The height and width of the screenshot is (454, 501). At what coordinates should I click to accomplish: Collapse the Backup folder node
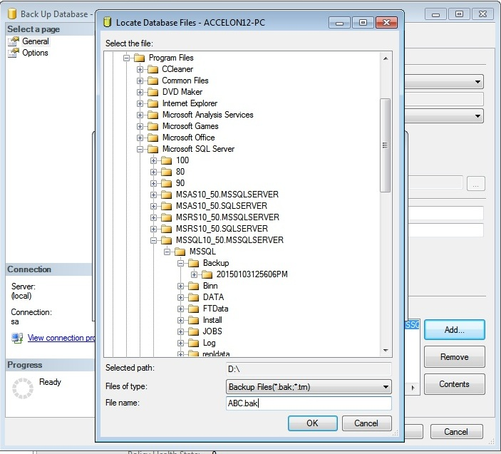(180, 263)
